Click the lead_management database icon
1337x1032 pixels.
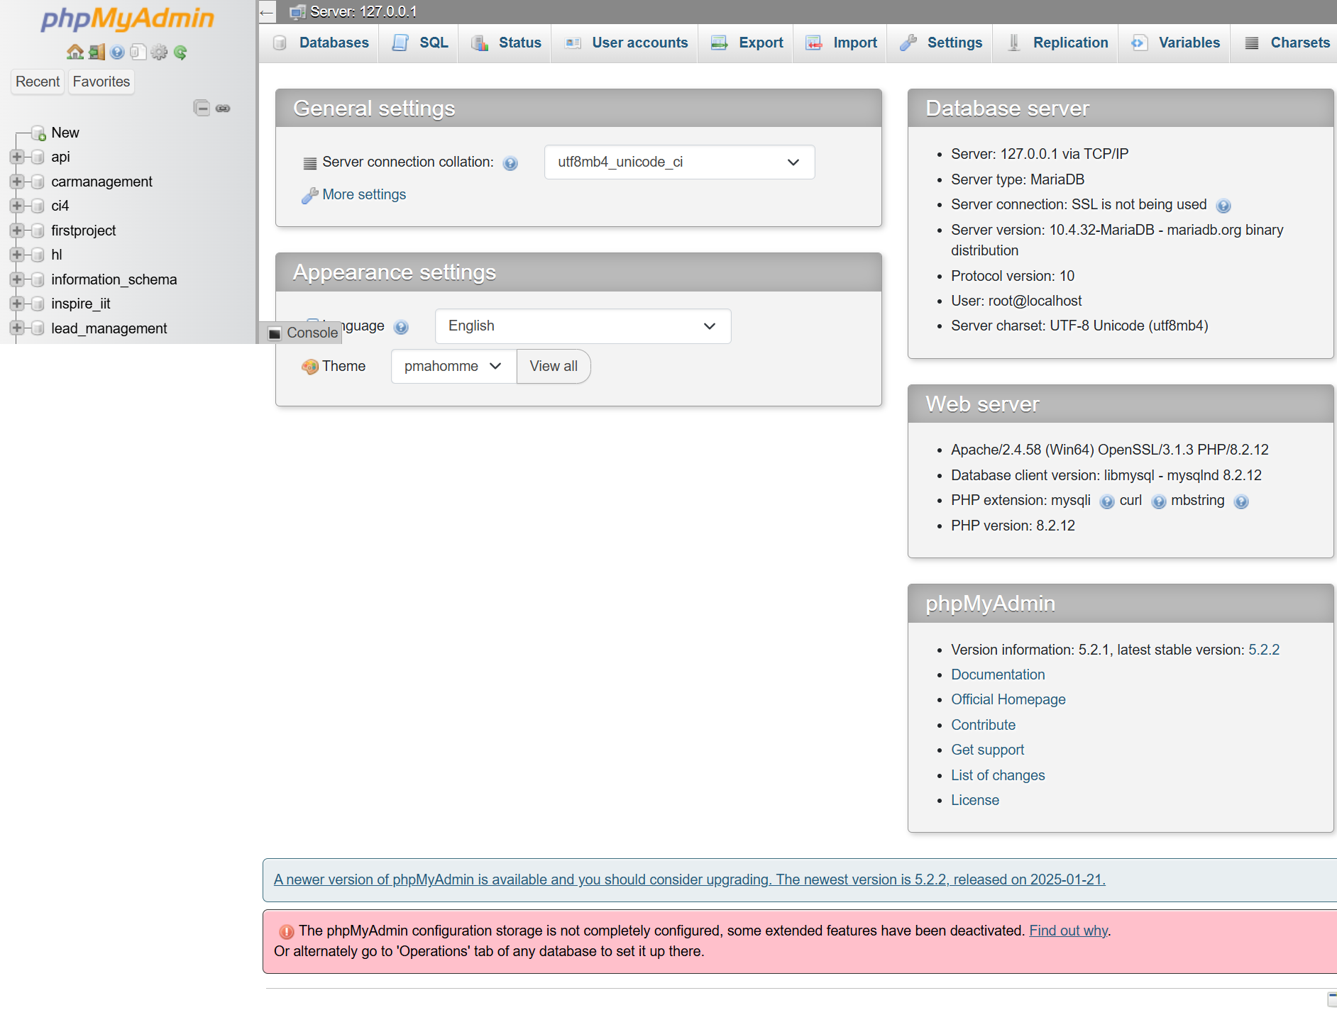tap(38, 328)
